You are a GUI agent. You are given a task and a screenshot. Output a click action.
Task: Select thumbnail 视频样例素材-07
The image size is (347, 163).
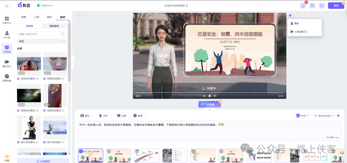[x=55, y=64]
